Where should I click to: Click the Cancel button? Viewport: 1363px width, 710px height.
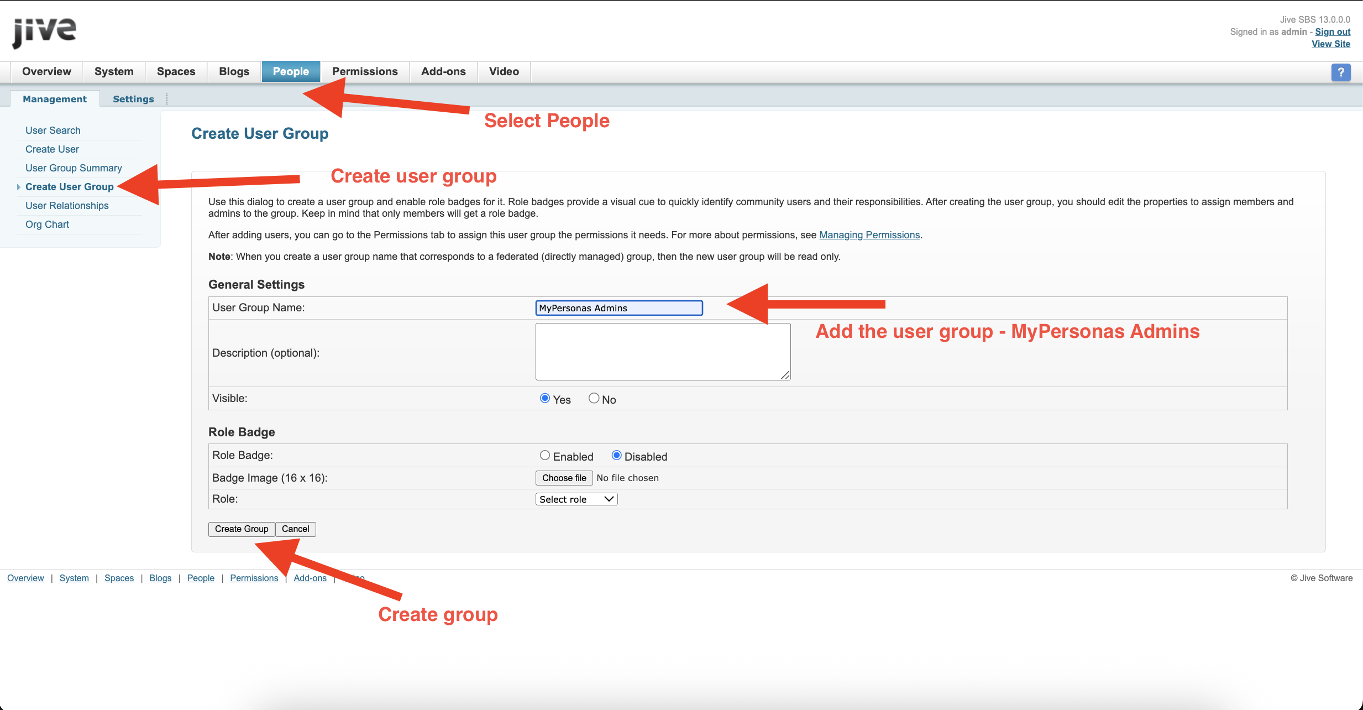click(x=295, y=529)
